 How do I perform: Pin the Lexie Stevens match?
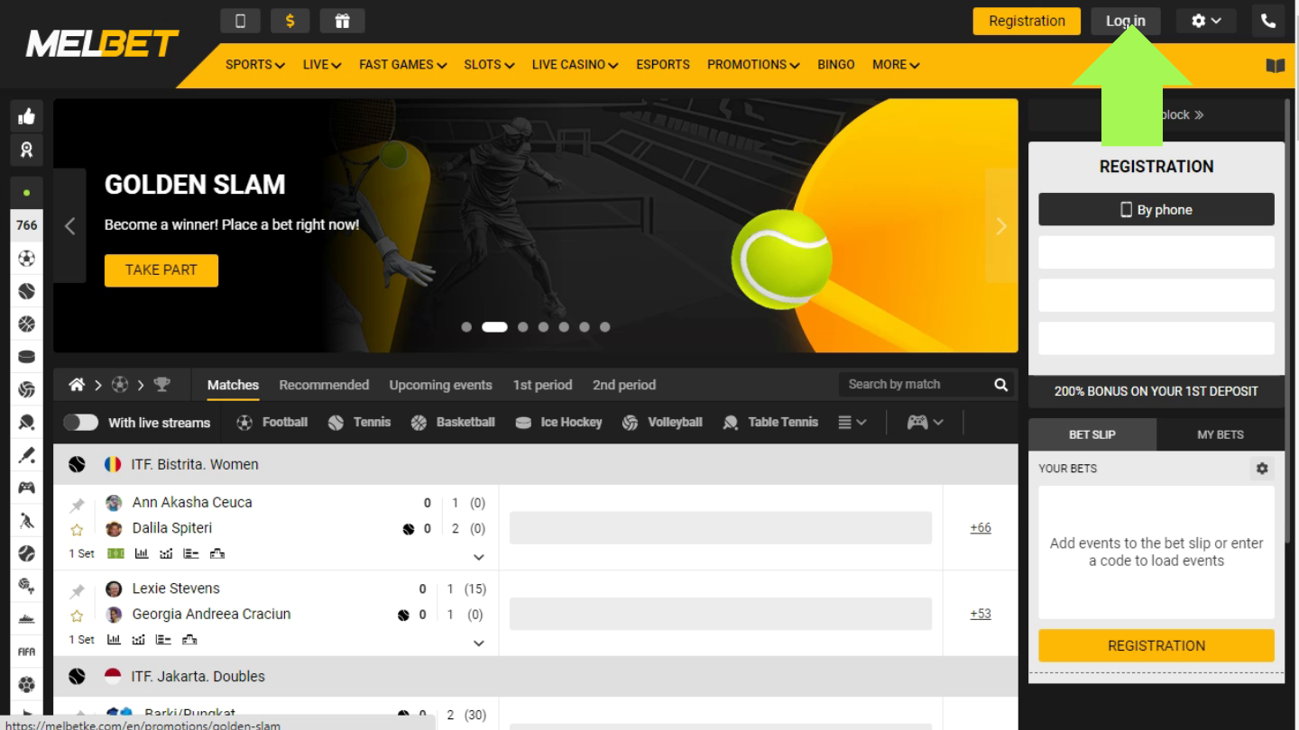pos(77,591)
